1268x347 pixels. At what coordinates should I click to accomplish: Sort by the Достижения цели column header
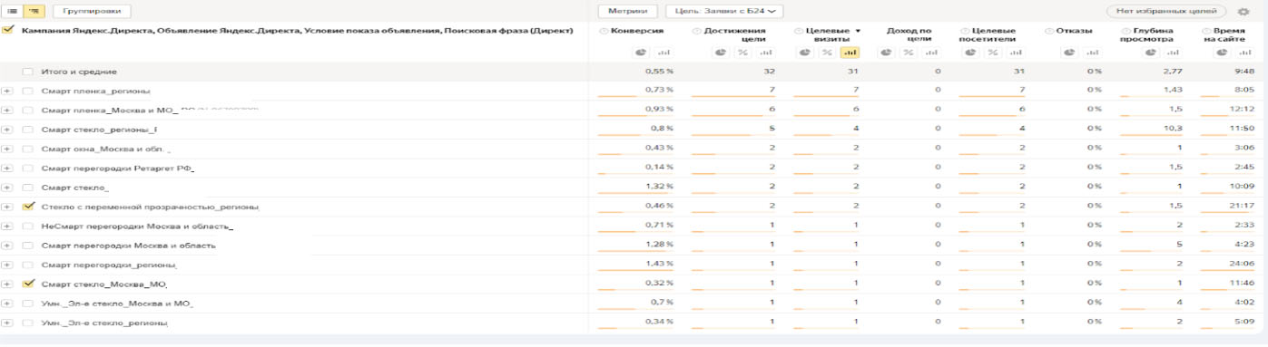click(x=734, y=35)
